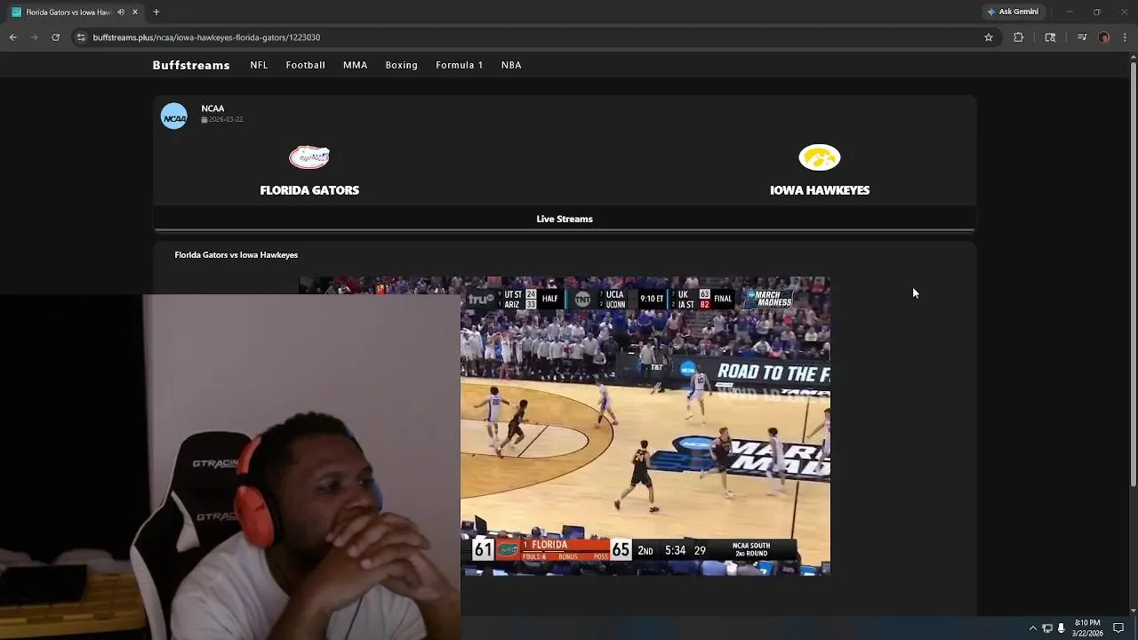
Task: Click IOWA HAWKEYES team name
Action: 820,190
